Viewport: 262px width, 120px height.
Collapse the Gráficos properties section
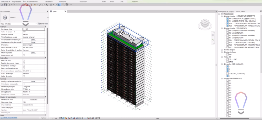click(46, 27)
